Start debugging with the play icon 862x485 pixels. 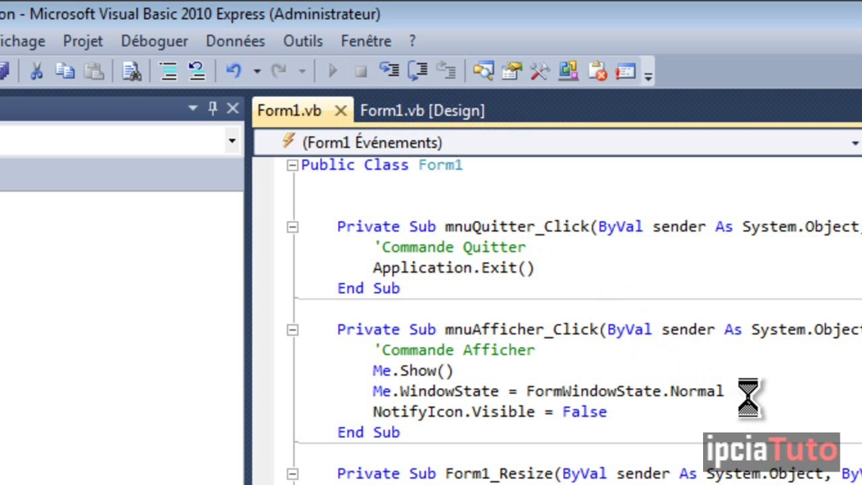click(x=332, y=71)
